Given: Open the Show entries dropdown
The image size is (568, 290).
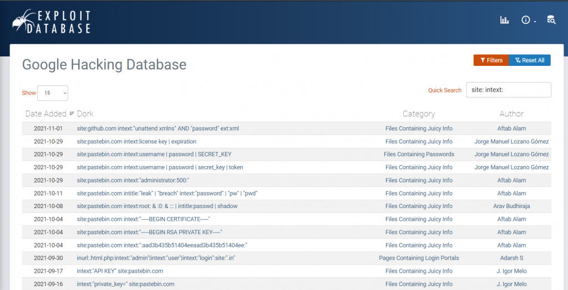Looking at the screenshot, I should point(53,93).
